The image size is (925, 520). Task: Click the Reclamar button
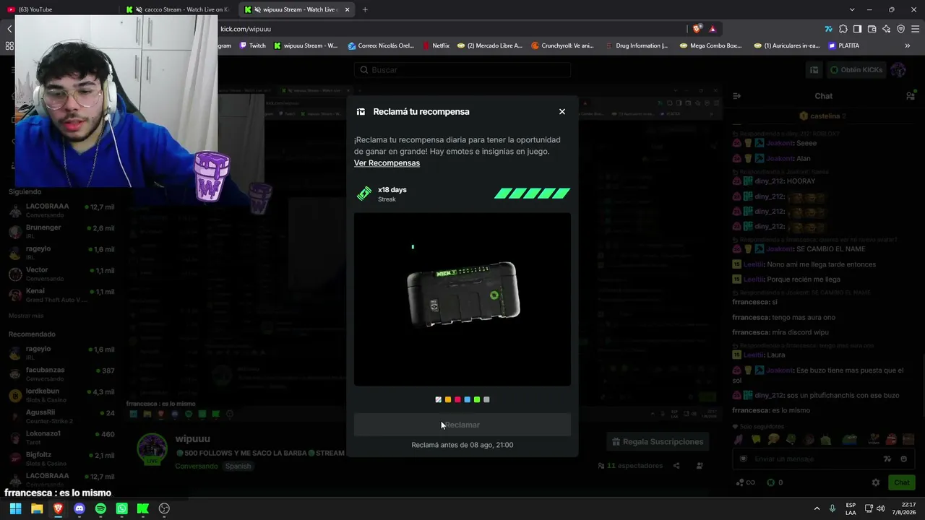tap(462, 425)
